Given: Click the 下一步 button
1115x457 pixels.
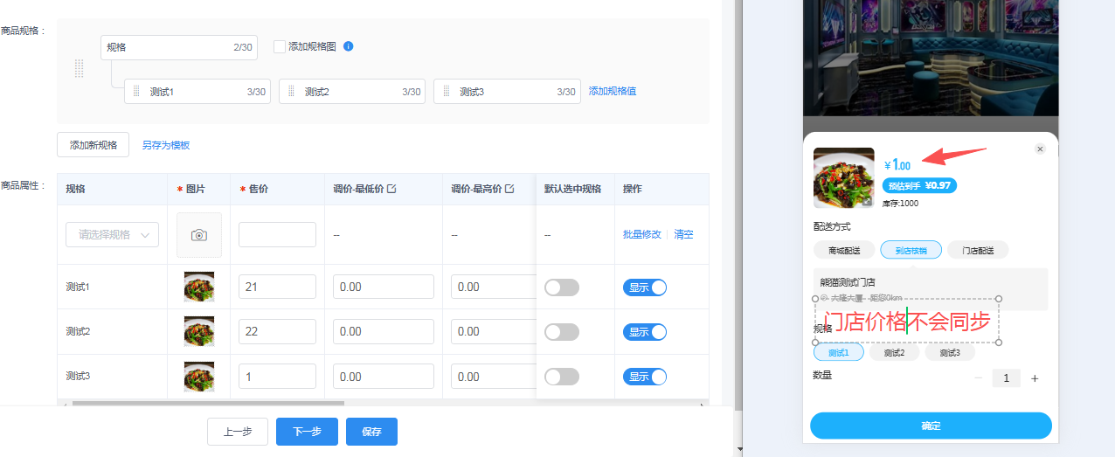Looking at the screenshot, I should 307,432.
